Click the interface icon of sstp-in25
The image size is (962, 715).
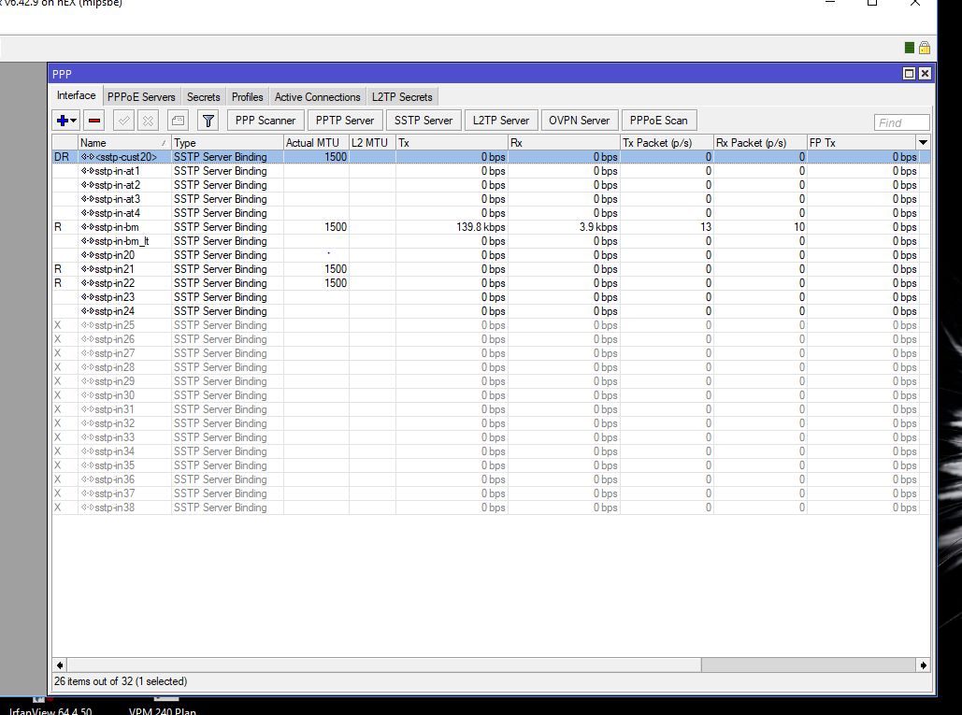pos(88,325)
